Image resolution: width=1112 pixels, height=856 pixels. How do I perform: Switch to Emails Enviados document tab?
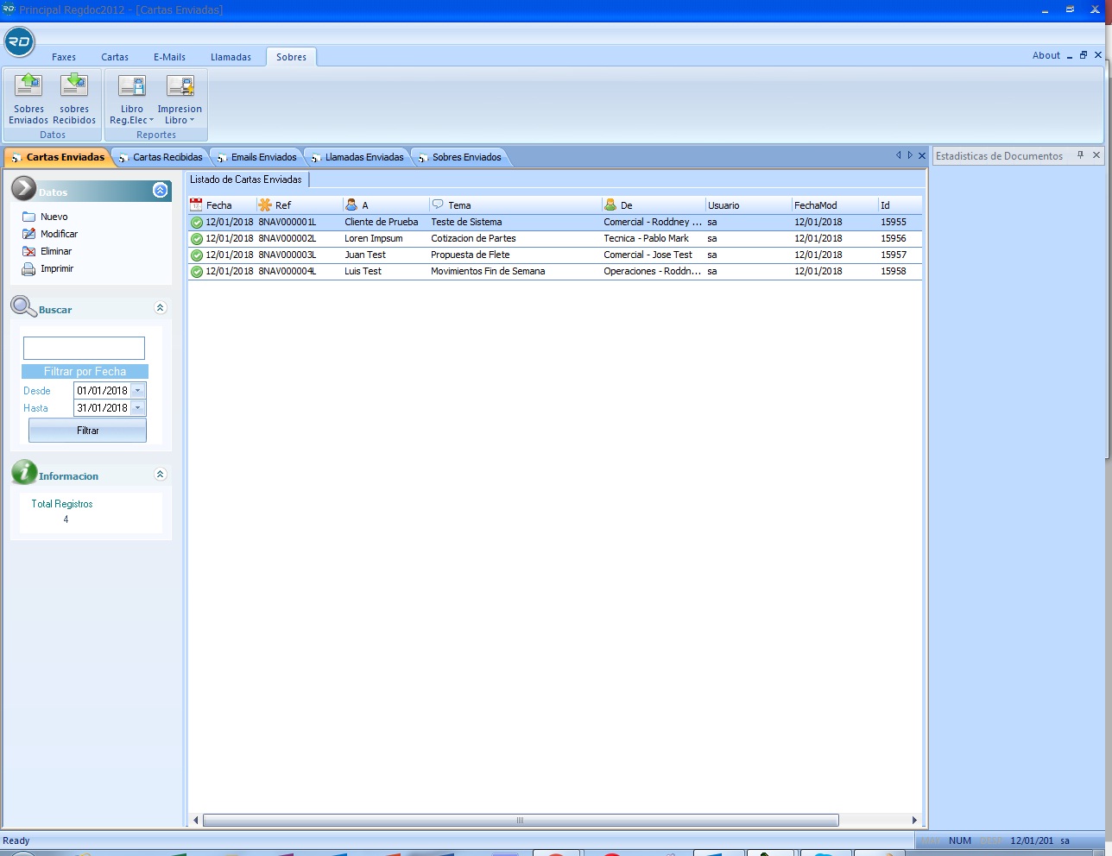[x=257, y=157]
